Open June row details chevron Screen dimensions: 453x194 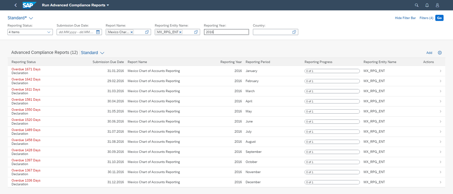click(x=440, y=121)
